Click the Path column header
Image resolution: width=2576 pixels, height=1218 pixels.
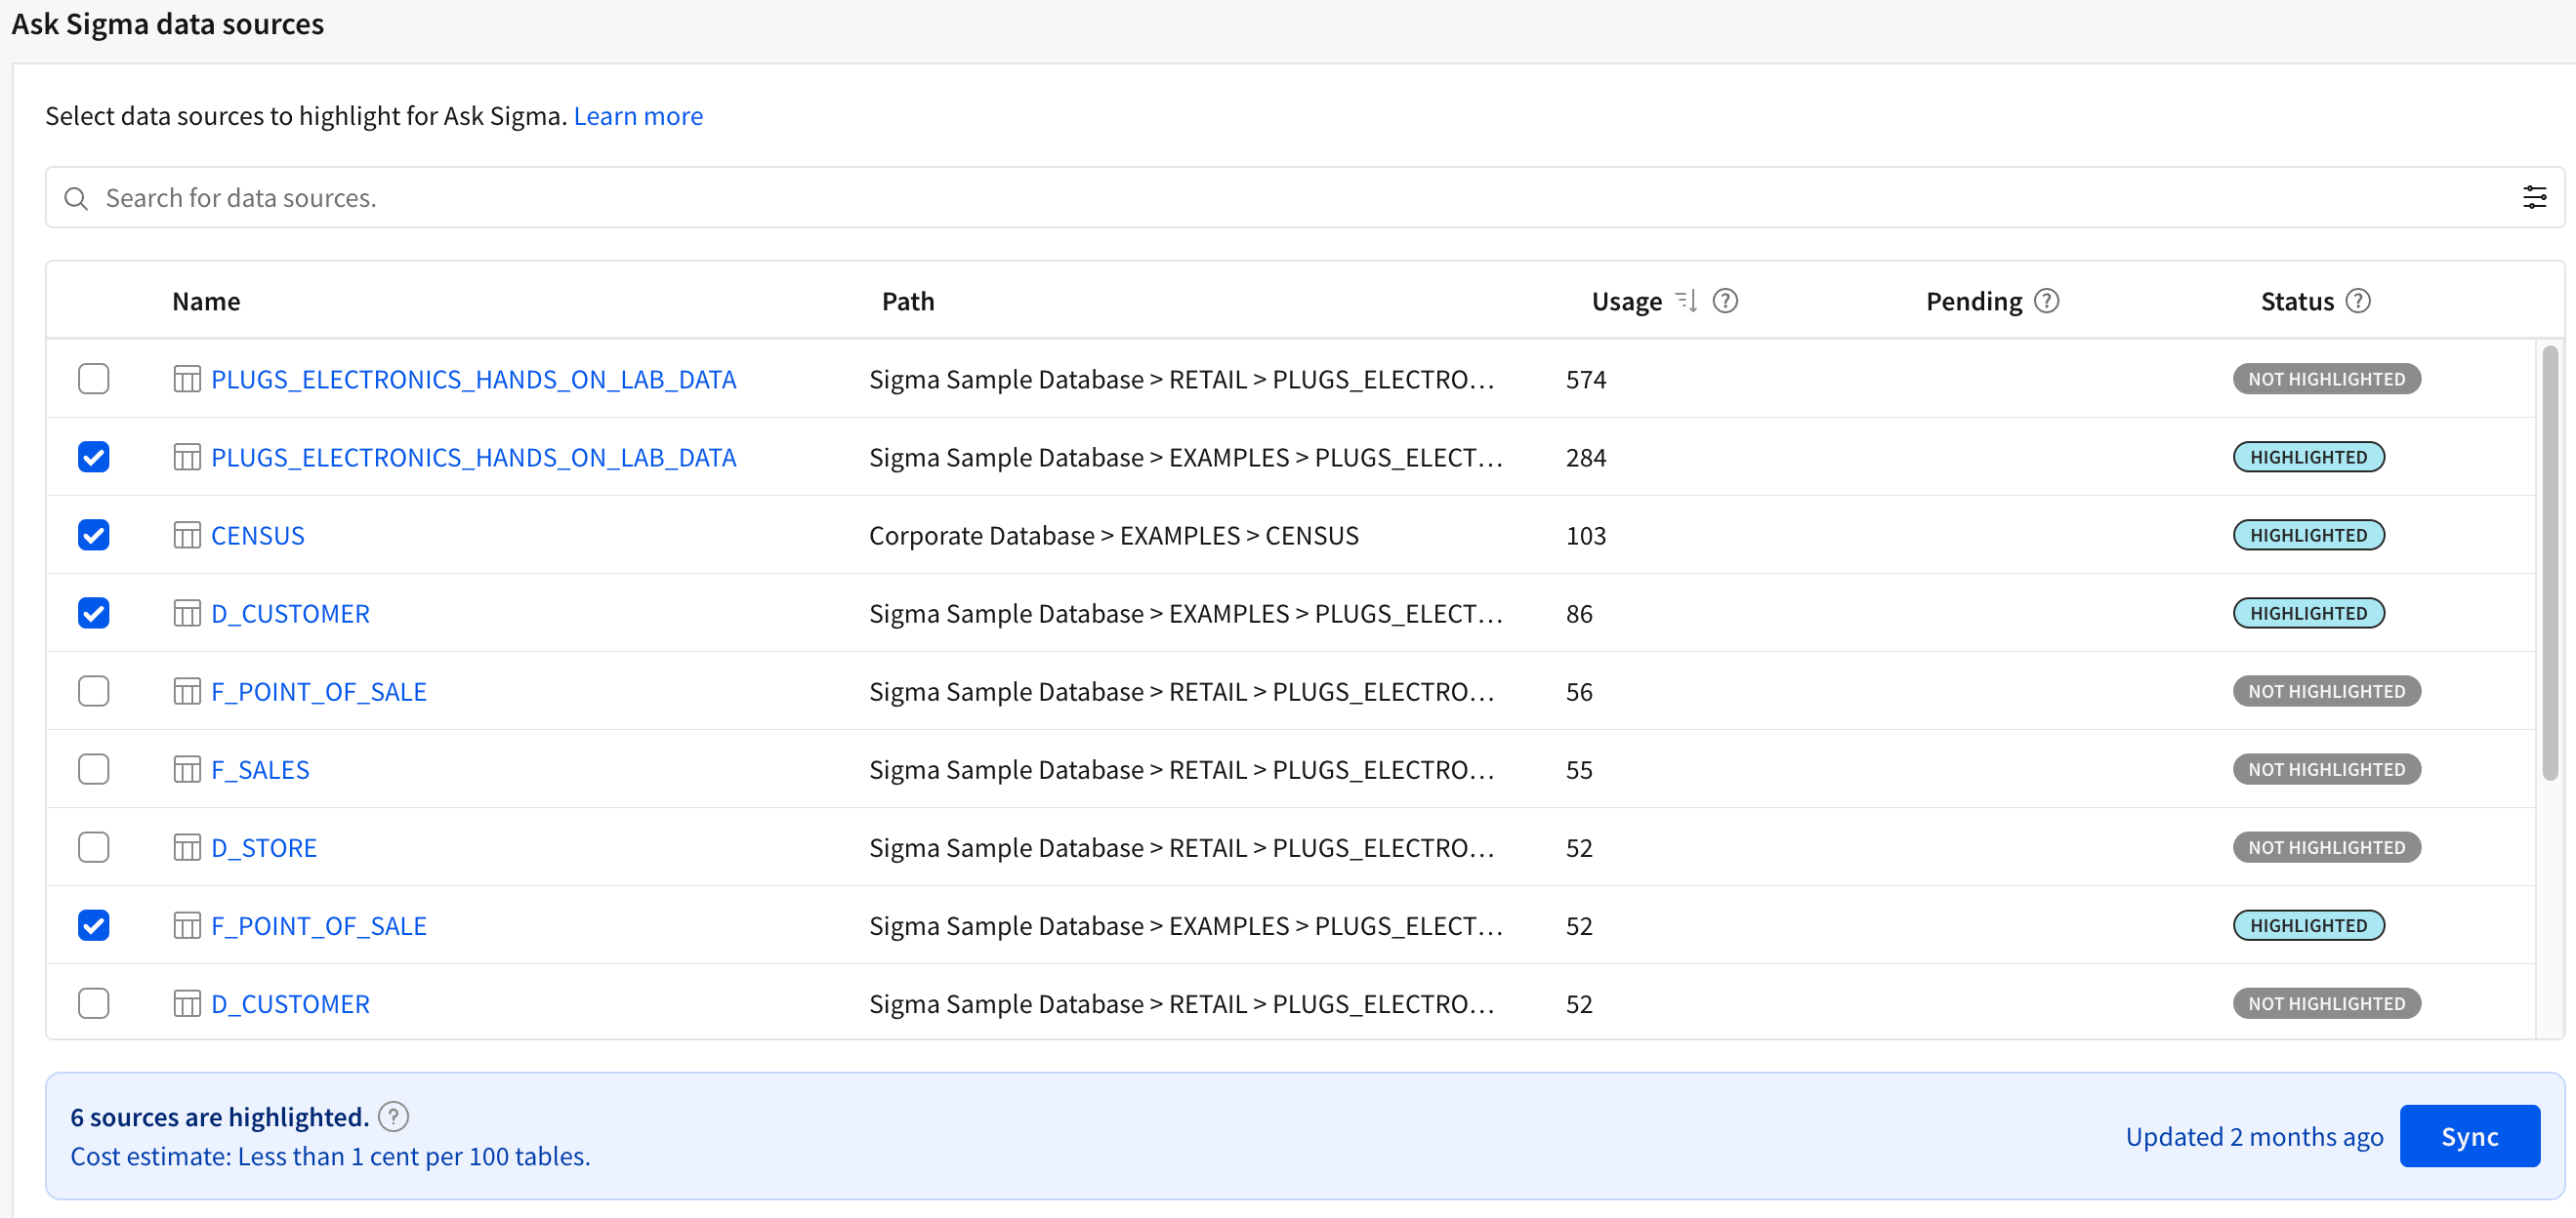pos(908,301)
